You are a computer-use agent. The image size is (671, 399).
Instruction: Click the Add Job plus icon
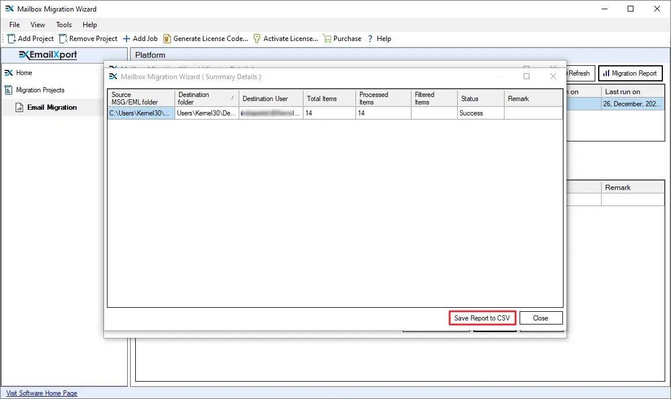pos(127,39)
